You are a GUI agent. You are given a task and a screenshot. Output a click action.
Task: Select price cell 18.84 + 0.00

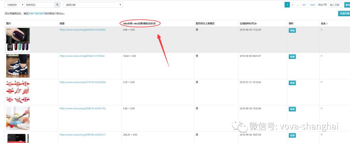pos(129,56)
